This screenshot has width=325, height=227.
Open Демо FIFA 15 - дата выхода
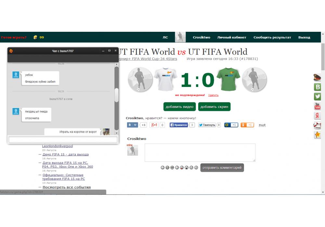click(66, 154)
